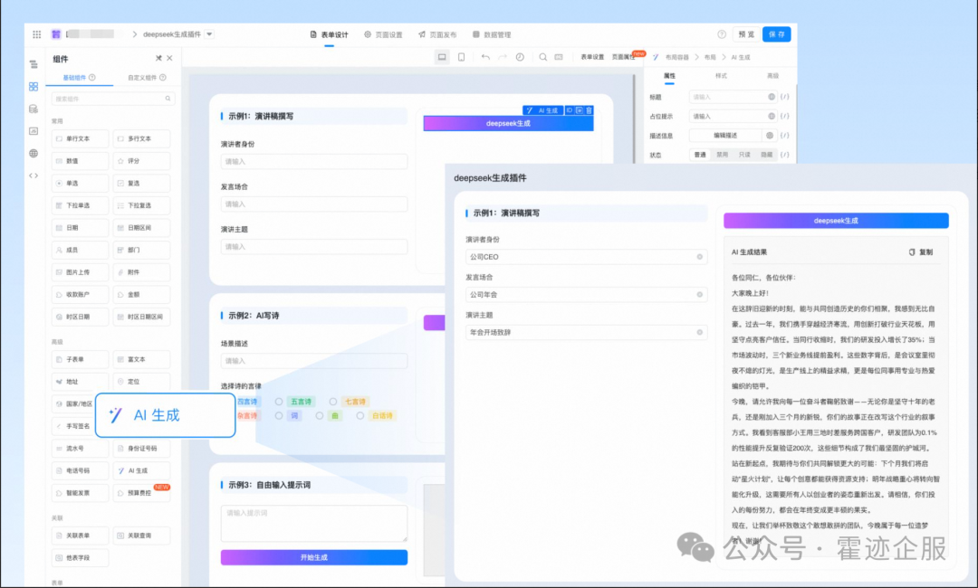This screenshot has height=588, width=978.
Task: Delete the selected AI 生成 component
Action: click(589, 110)
